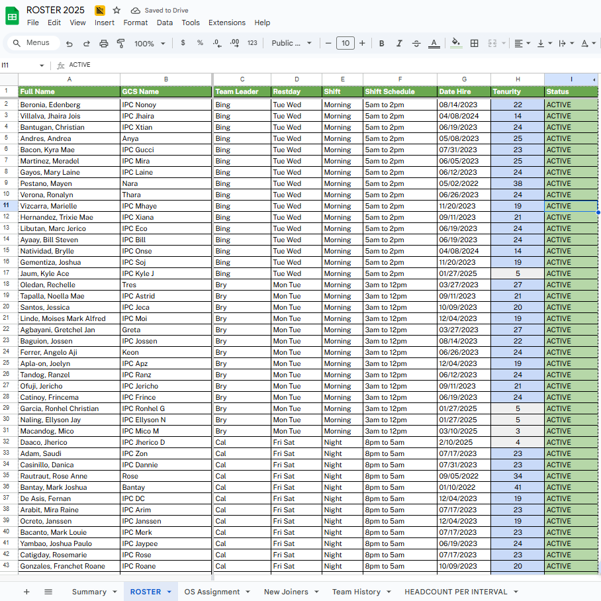This screenshot has height=601, width=601.
Task: Open the ROSTER tab options arrow
Action: pos(169,592)
